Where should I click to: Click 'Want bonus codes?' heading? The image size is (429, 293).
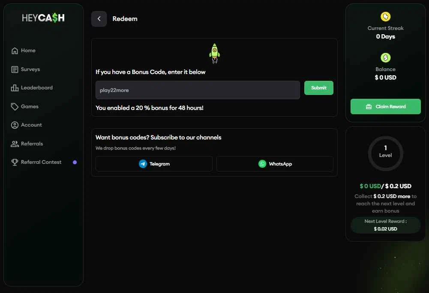click(159, 137)
